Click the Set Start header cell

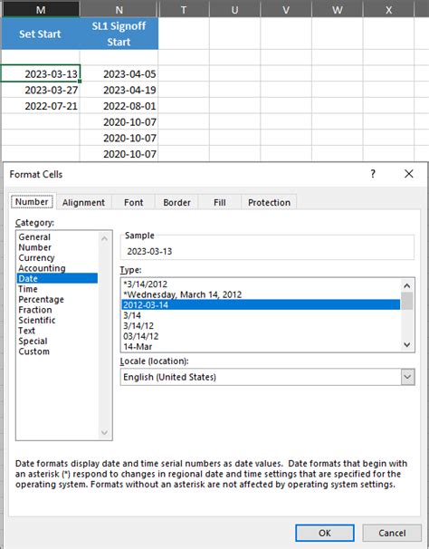41,34
